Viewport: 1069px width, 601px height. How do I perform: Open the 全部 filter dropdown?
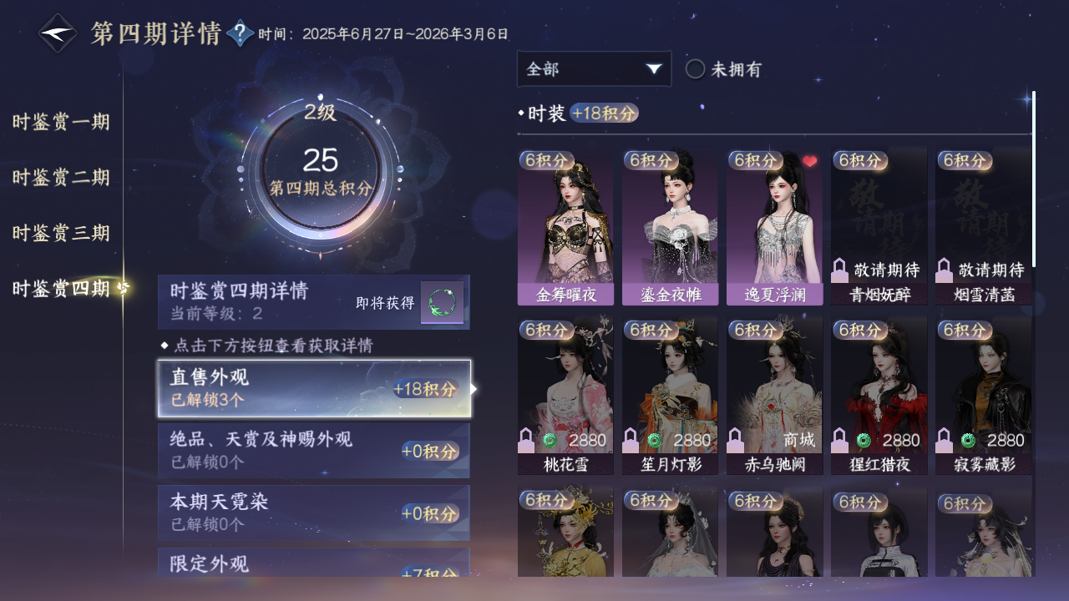[x=594, y=69]
